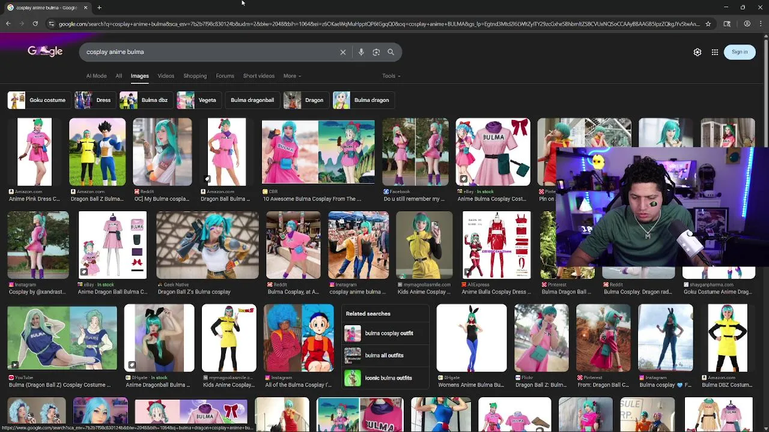769x432 pixels.
Task: Click the voice search microphone icon
Action: (361, 52)
